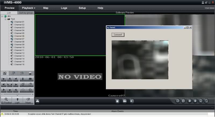Image resolution: width=215 pixels, height=117 pixels.
Task: Open the preset flag tab icon
Action: click(13, 73)
